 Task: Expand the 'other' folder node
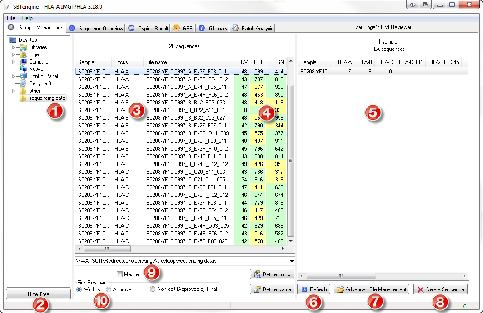pyautogui.click(x=13, y=91)
